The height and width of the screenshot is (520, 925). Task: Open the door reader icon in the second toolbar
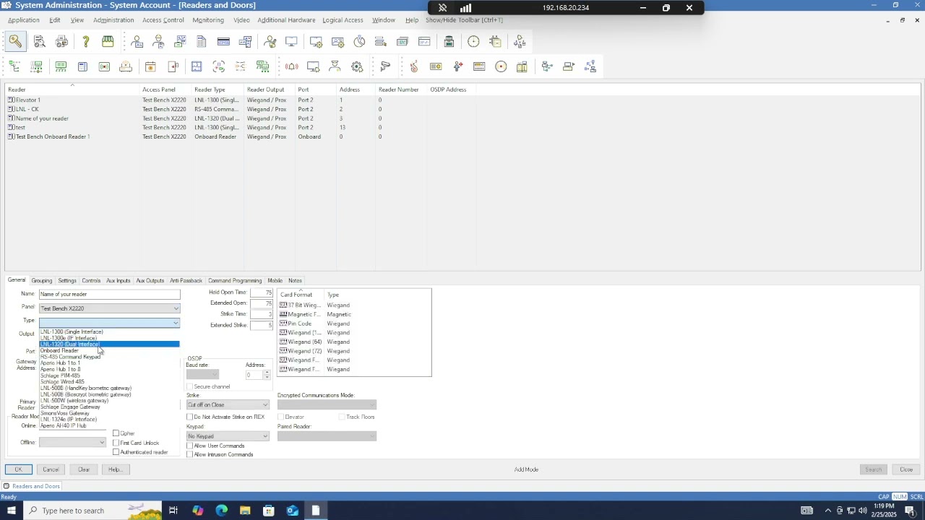pyautogui.click(x=173, y=66)
